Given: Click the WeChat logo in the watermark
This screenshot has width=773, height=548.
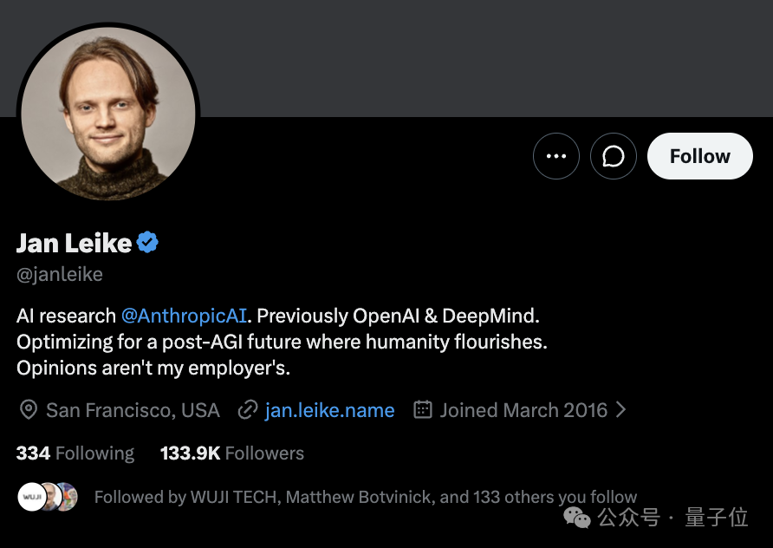Looking at the screenshot, I should pos(577,518).
